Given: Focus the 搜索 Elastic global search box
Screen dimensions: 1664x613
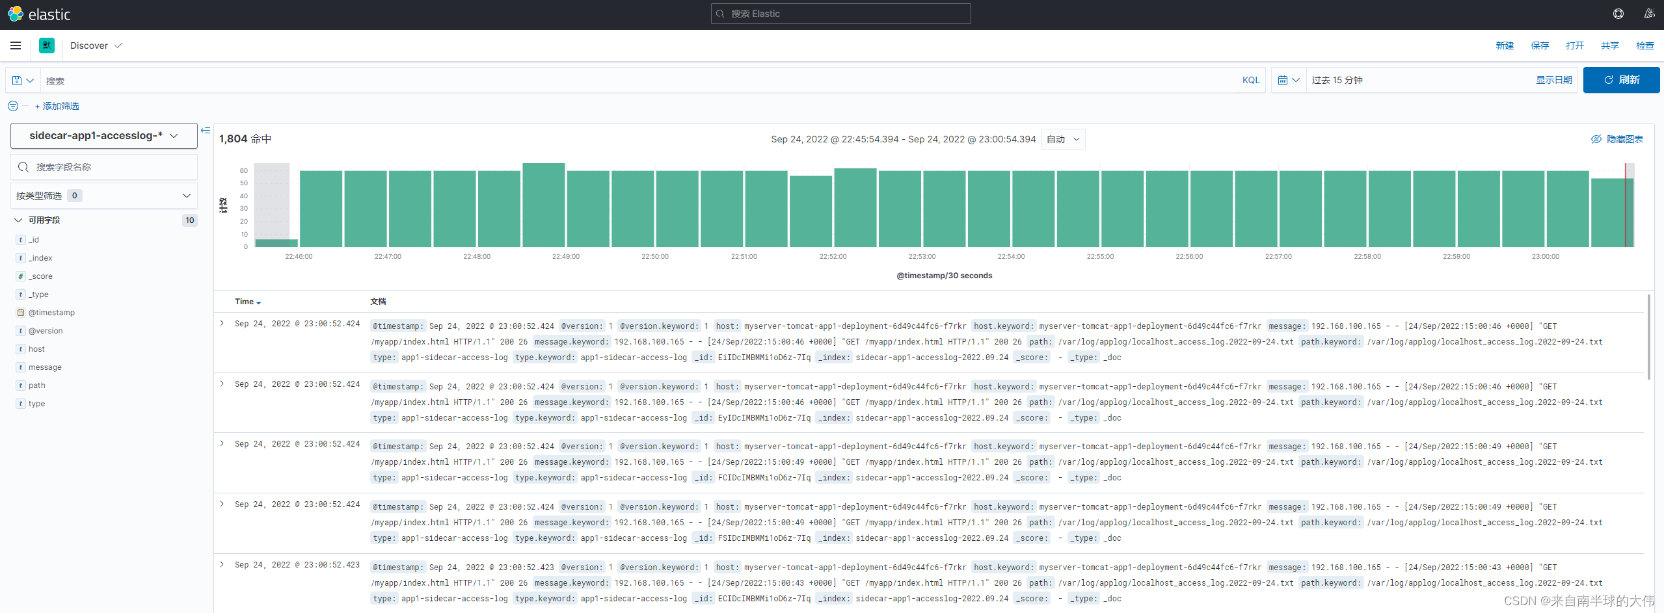Looking at the screenshot, I should [840, 14].
